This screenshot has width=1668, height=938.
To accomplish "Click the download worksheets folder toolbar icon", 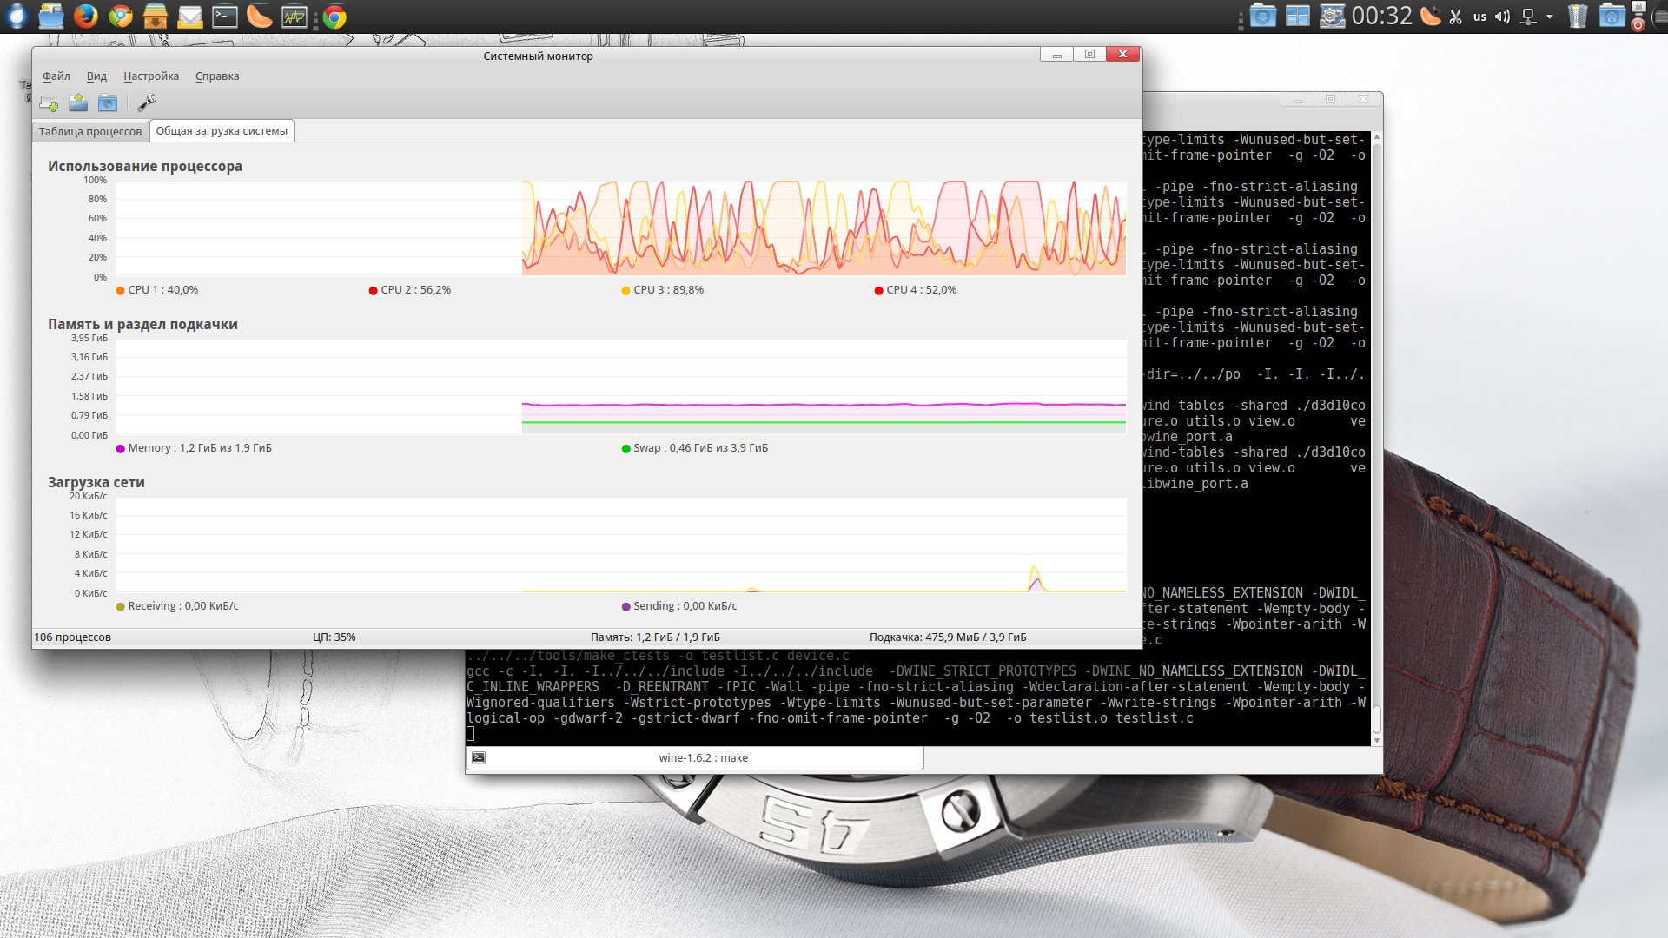I will click(x=108, y=103).
